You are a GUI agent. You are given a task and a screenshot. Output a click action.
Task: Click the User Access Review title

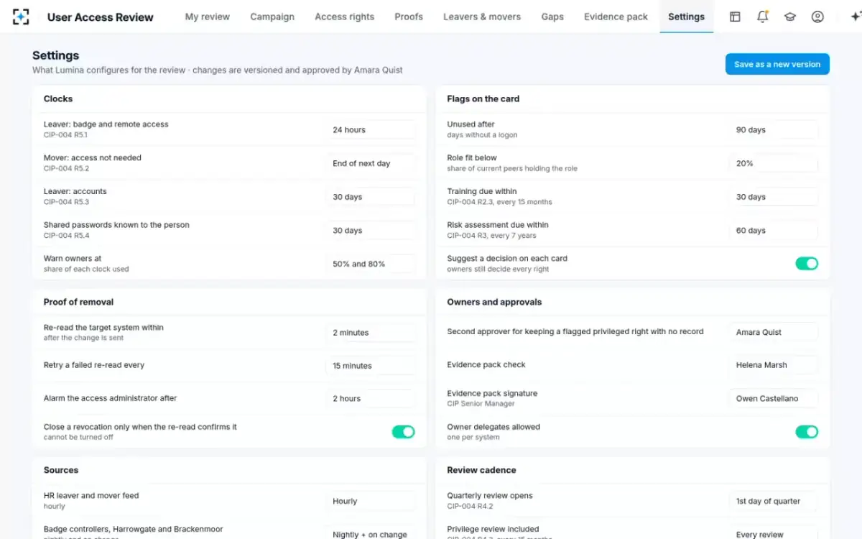tap(101, 17)
